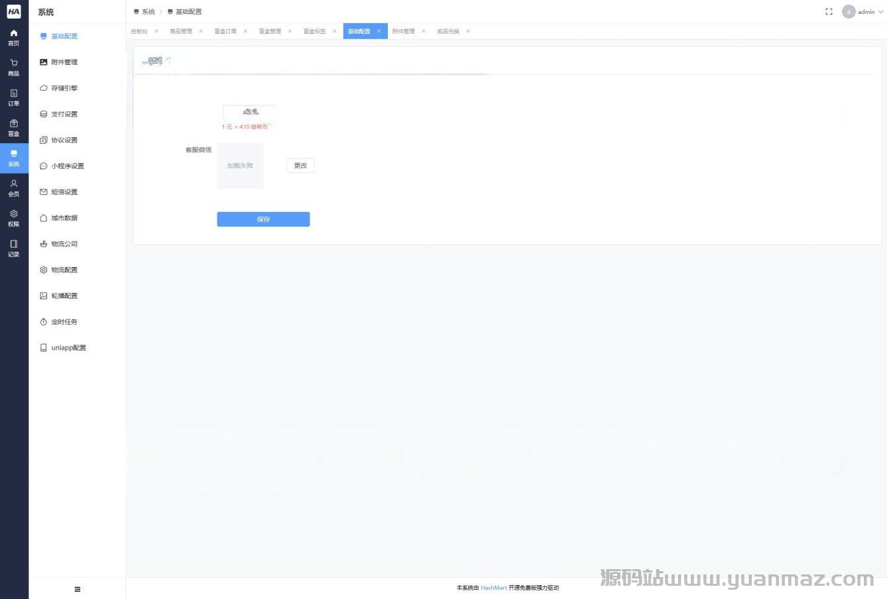The image size is (887, 599).
Task: Close the 附件管理 tab
Action: 424,31
